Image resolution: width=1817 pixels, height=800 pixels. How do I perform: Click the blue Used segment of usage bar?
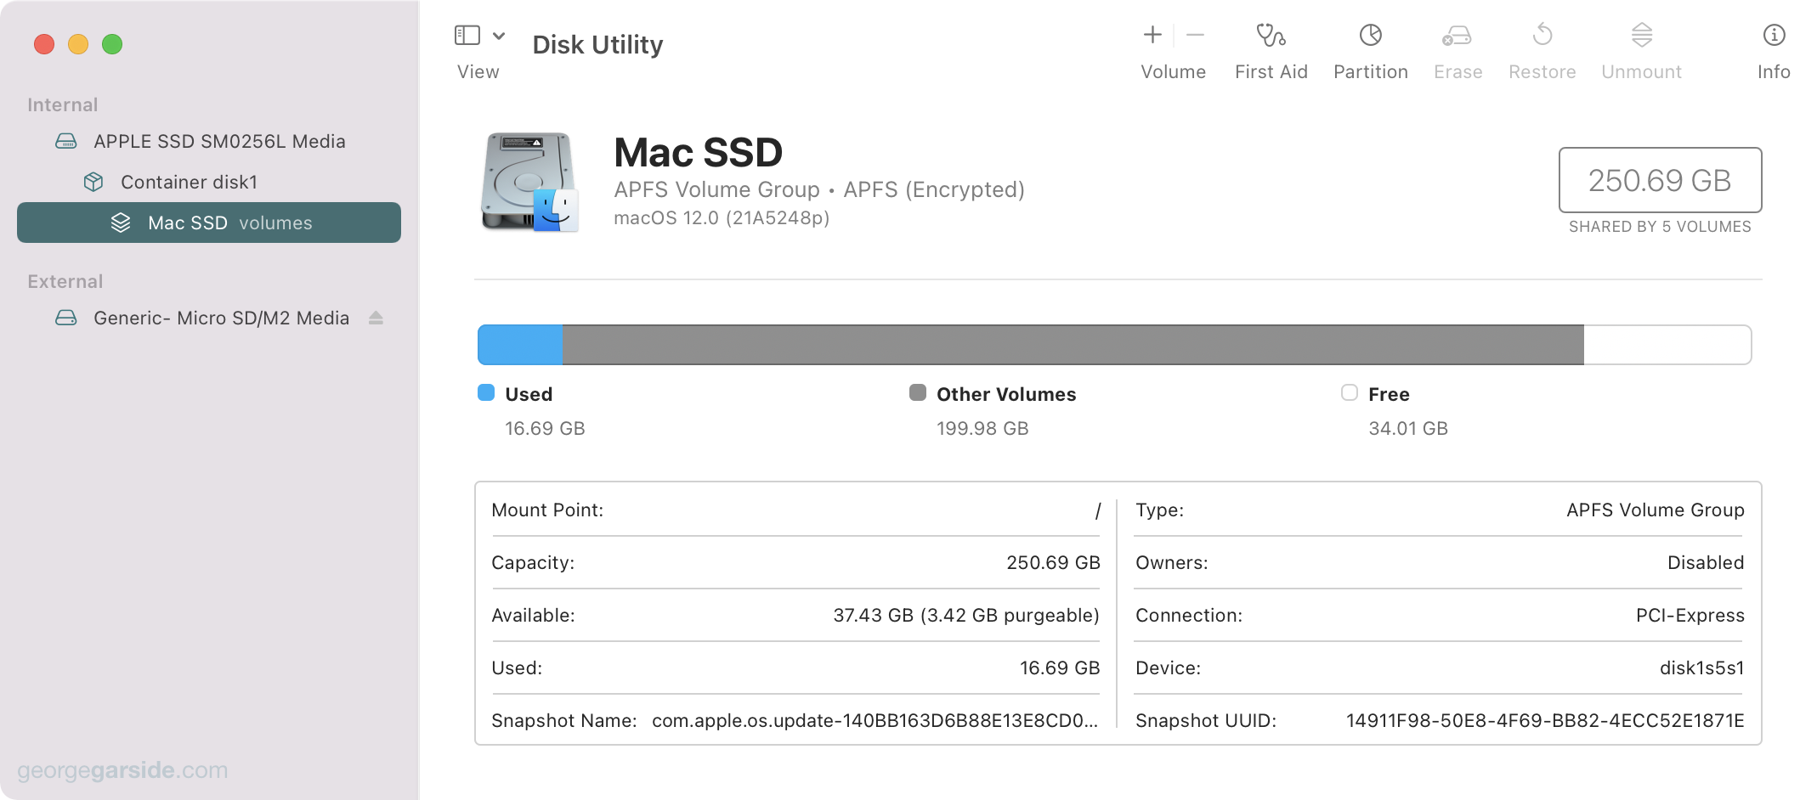coord(520,345)
